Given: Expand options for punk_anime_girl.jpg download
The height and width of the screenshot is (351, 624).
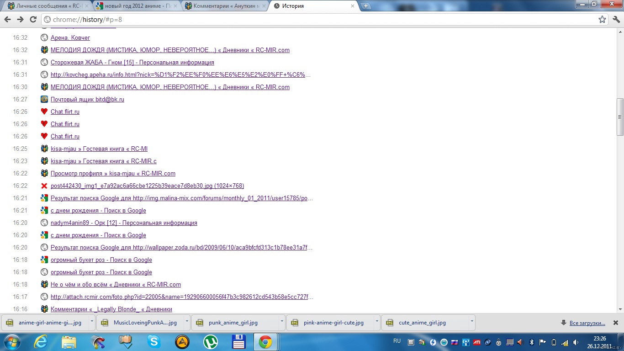Looking at the screenshot, I should pyautogui.click(x=282, y=322).
